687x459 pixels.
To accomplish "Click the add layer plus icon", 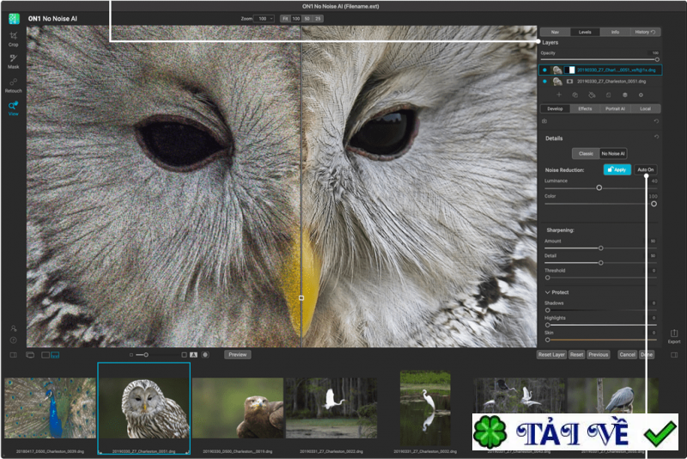I will click(x=559, y=95).
